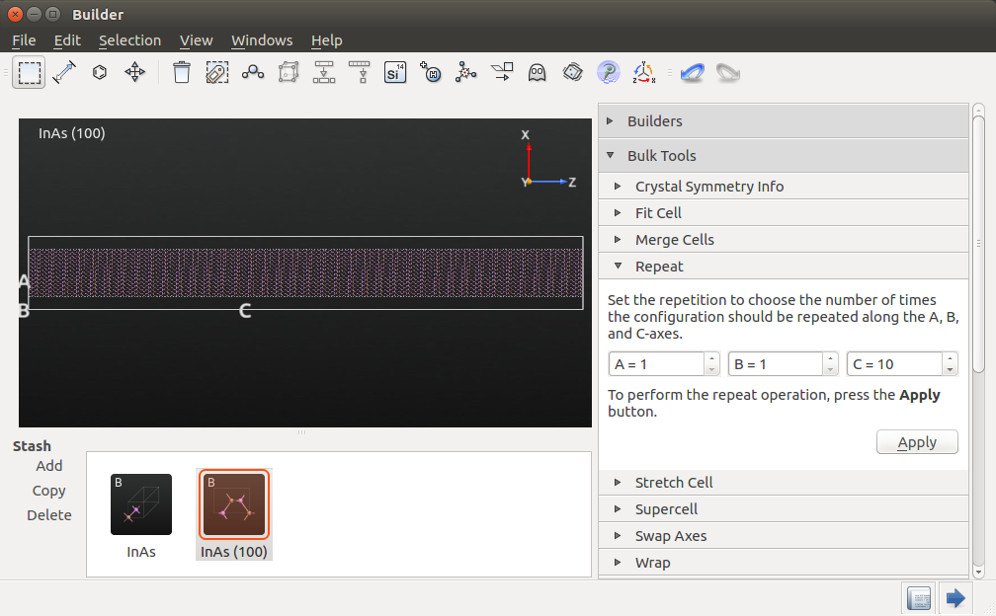Screen dimensions: 996x616
Task: Click the trash delete icon
Action: click(x=182, y=72)
